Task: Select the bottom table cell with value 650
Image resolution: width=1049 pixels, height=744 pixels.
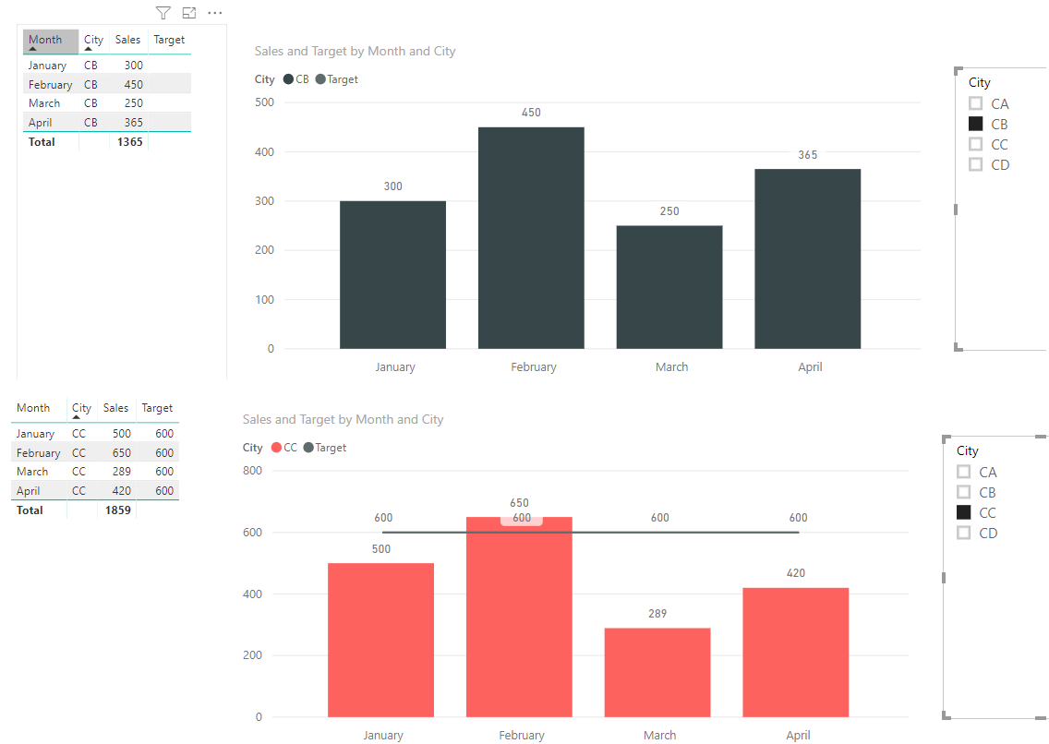Action: [121, 452]
